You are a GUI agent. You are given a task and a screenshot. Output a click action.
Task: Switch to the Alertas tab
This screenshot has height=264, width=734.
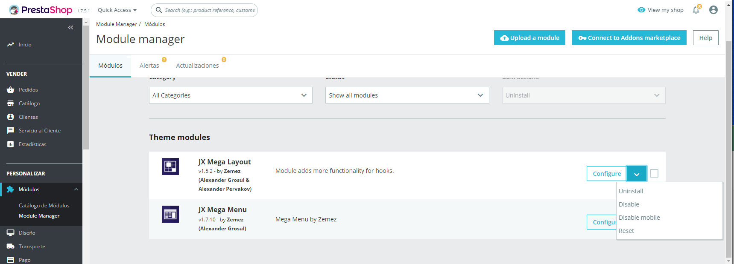click(149, 66)
